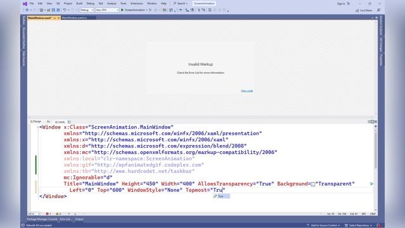Switch to the Design pane tab
The height and width of the screenshot is (228, 405).
coord(35,122)
